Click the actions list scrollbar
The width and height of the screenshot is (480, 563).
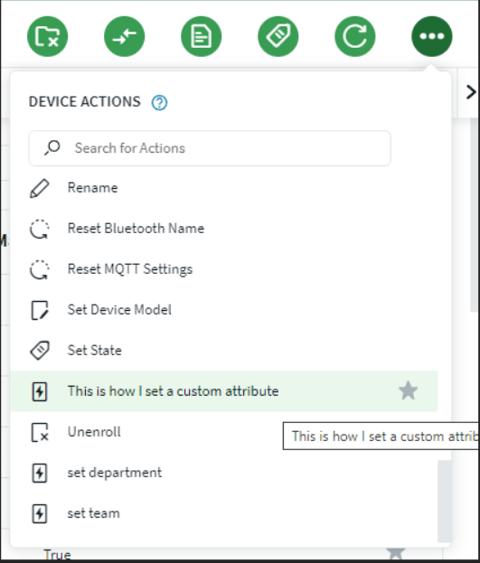(445, 502)
